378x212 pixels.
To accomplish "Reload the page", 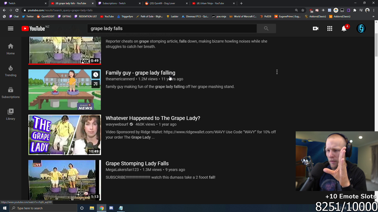I will [17, 10].
